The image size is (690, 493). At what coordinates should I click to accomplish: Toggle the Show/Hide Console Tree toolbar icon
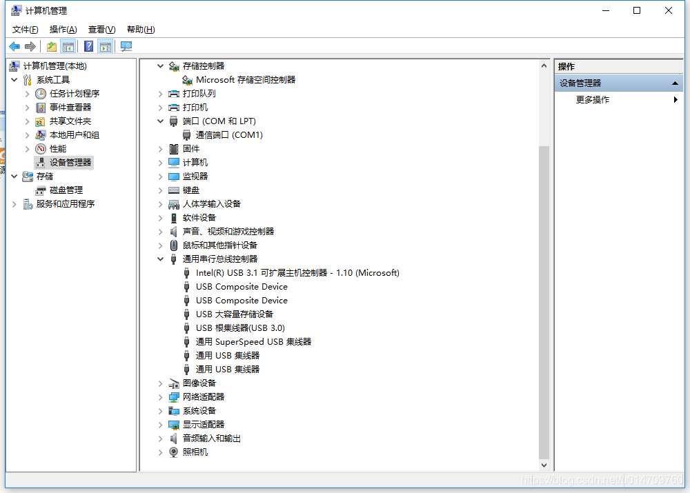pos(68,46)
